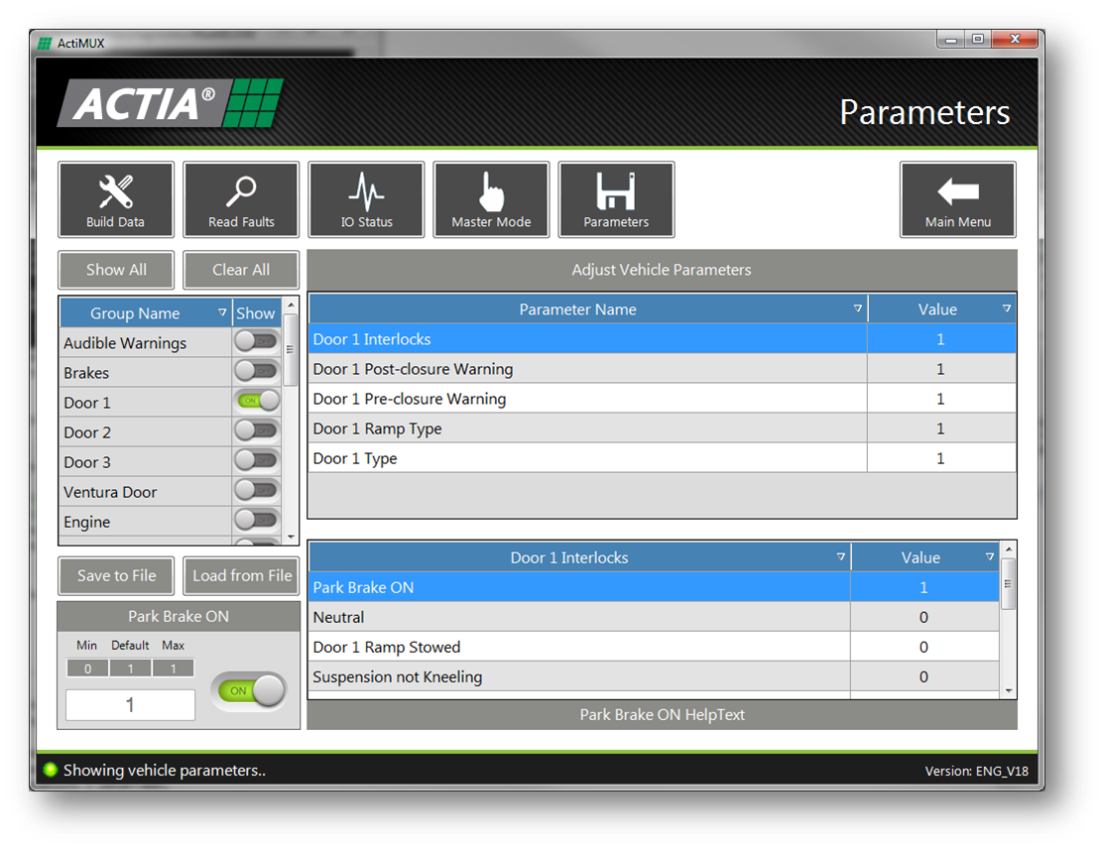Image resolution: width=1104 pixels, height=850 pixels.
Task: Click the Save to File button
Action: click(115, 575)
